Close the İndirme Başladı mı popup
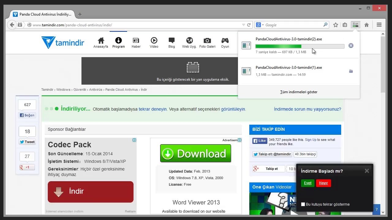 click(x=367, y=171)
